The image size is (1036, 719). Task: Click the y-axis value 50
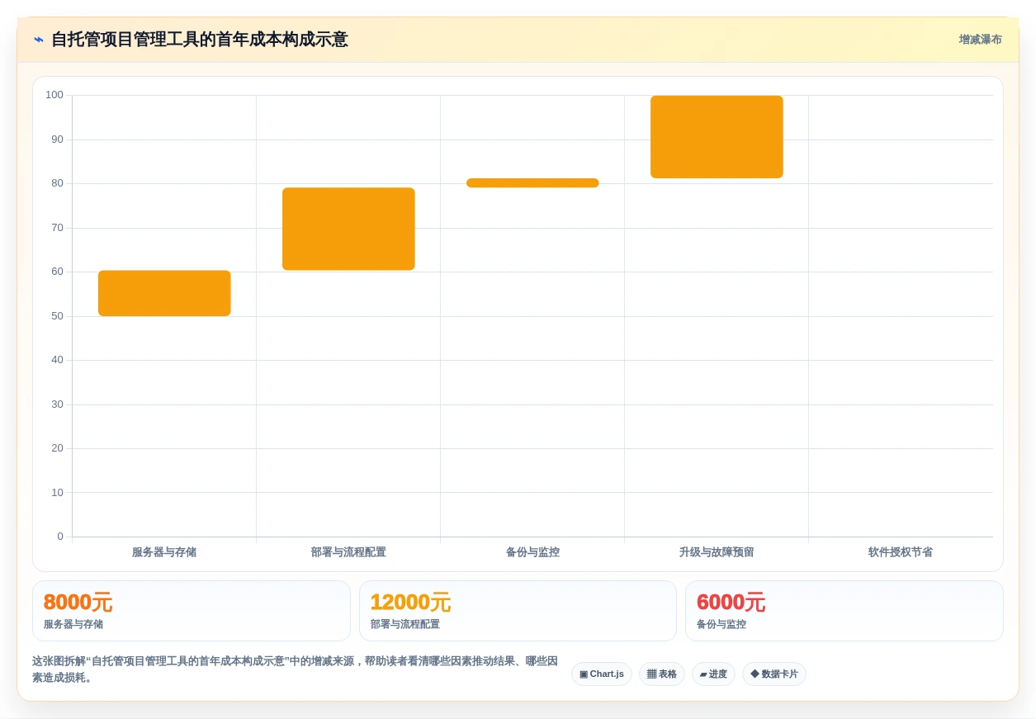(57, 316)
